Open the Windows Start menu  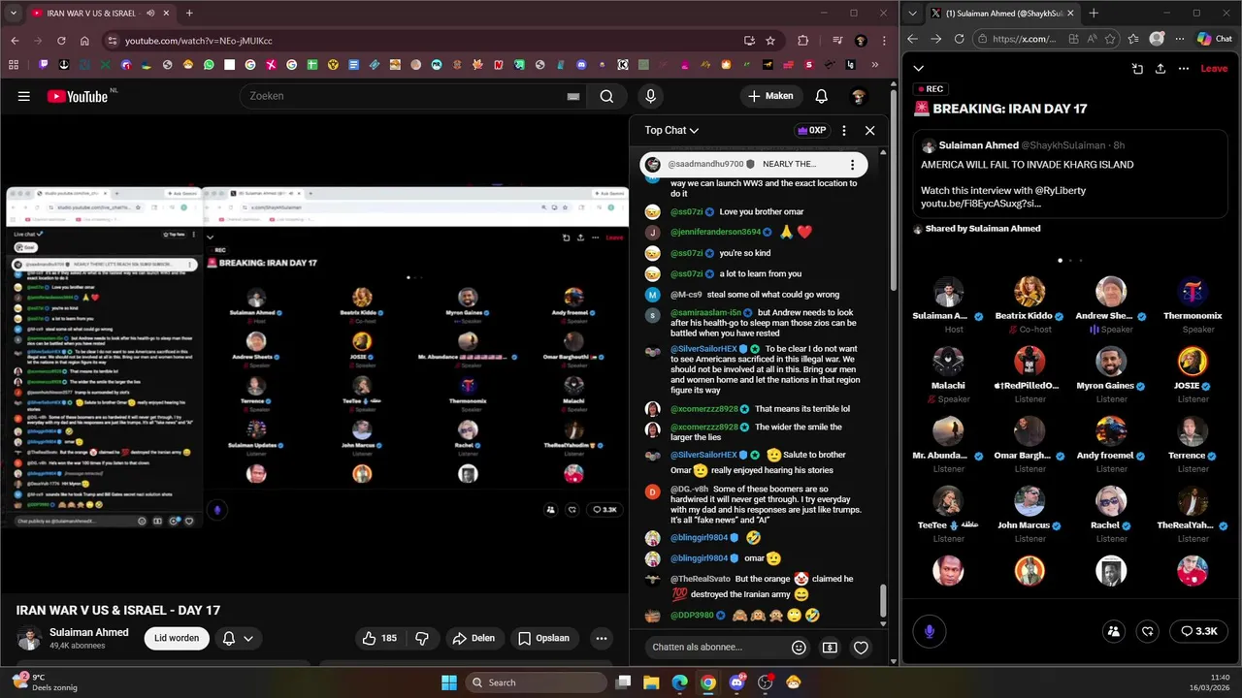[x=449, y=682]
